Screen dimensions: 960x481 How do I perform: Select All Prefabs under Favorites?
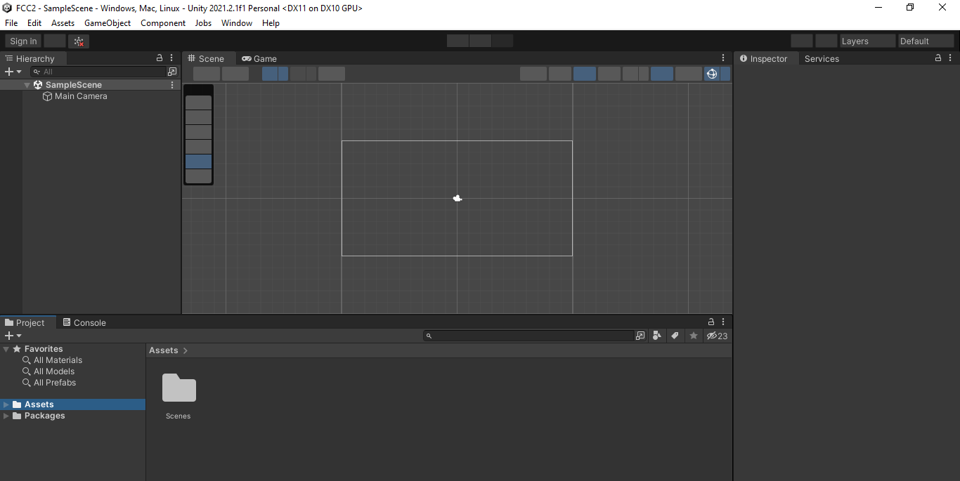tap(55, 383)
